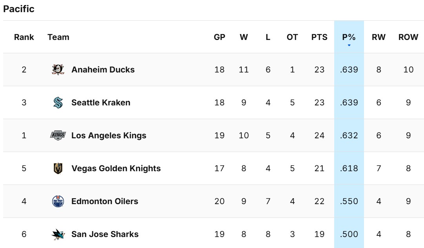This screenshot has width=424, height=248.
Task: Sort table by PTS column
Action: tap(319, 37)
